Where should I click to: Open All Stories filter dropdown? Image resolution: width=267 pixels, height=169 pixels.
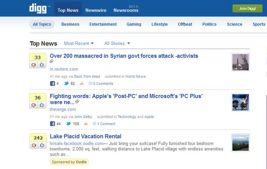point(117,43)
